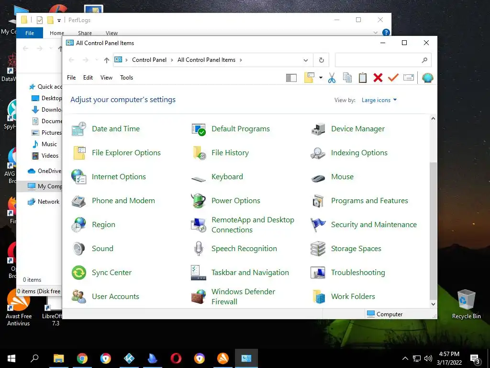
Task: Open the Device Manager icon
Action: (x=318, y=129)
